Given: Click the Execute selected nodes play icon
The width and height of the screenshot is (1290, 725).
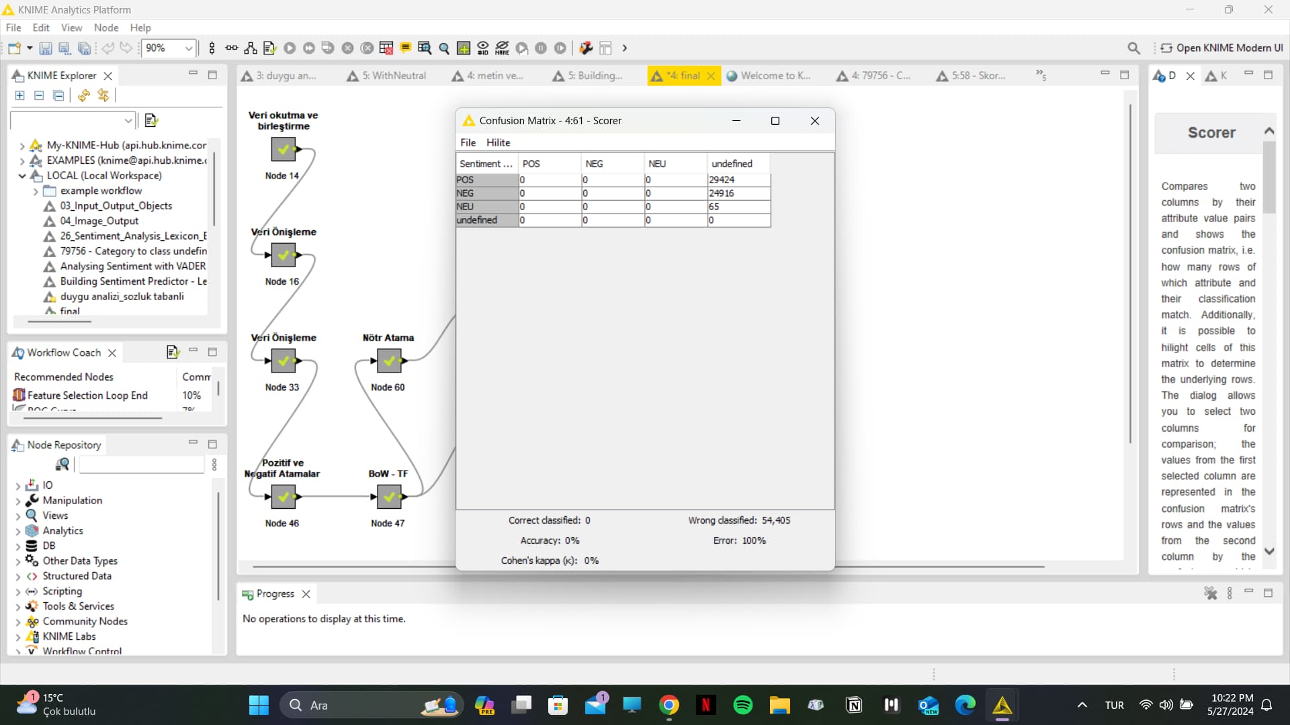Looking at the screenshot, I should [x=290, y=48].
